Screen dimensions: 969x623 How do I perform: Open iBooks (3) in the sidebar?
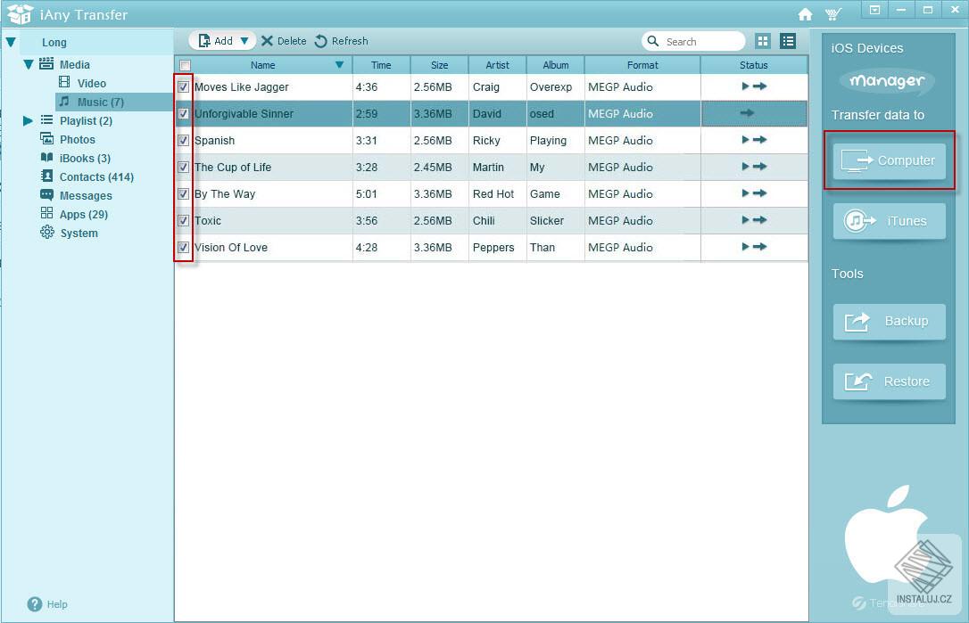coord(75,158)
